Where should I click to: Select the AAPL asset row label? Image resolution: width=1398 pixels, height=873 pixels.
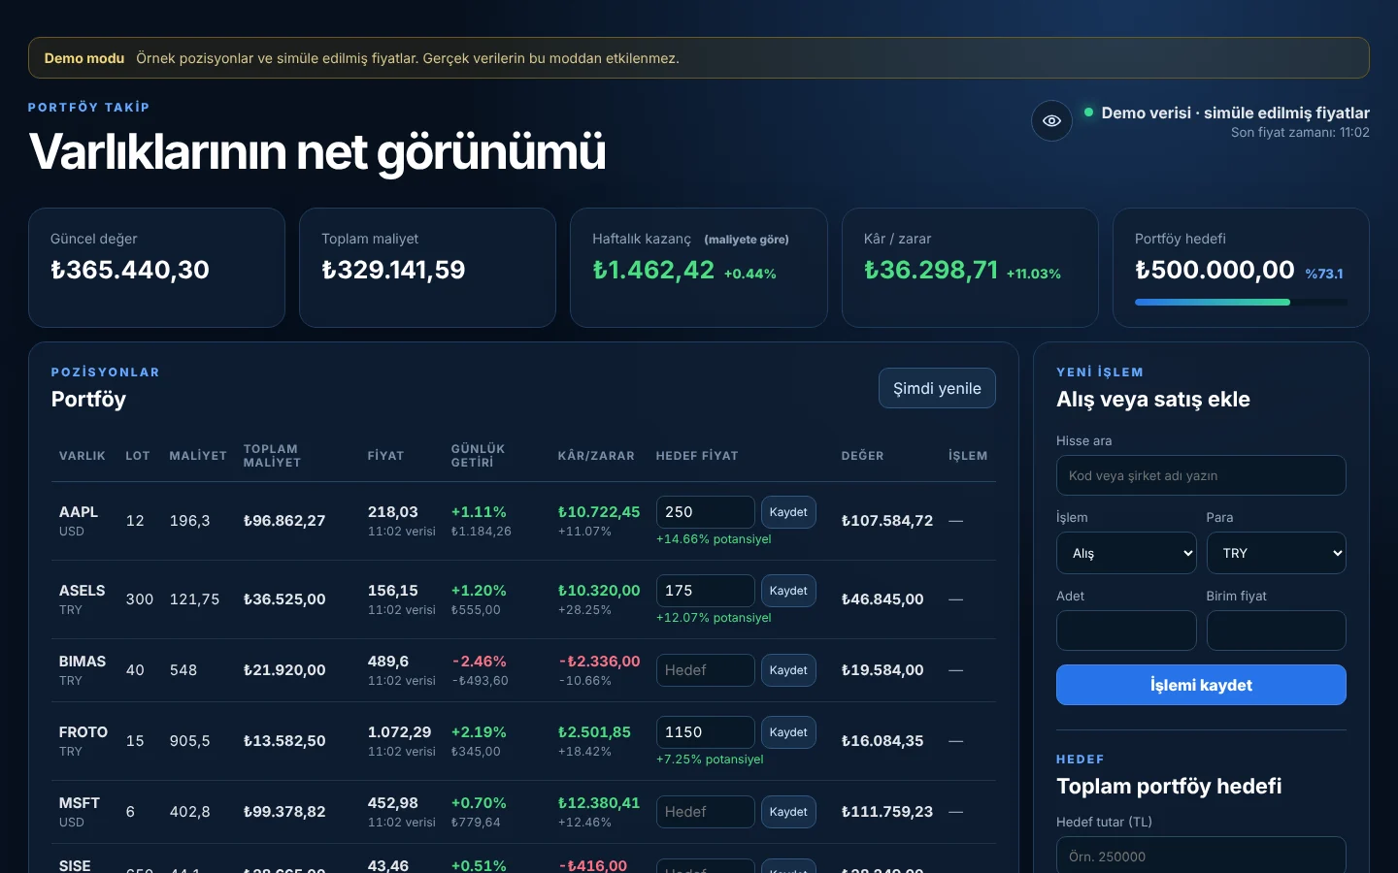pyautogui.click(x=79, y=512)
